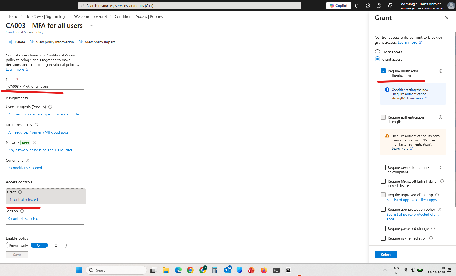456x276 pixels.
Task: Open portal settings gear icon
Action: point(368,6)
